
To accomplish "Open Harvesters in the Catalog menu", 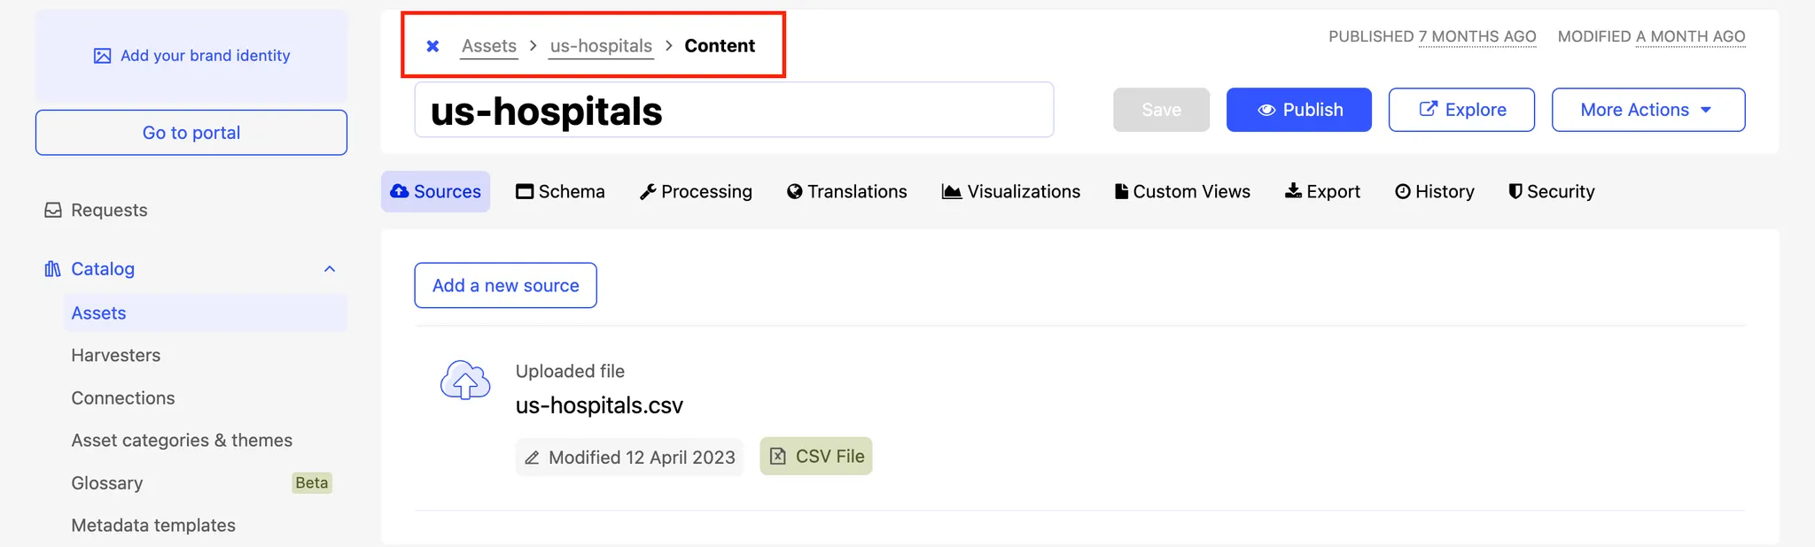I will pos(116,356).
